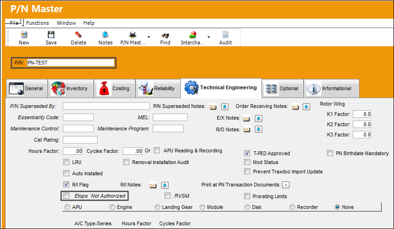Expand the P/N Master print dropdown arrow
Image resolution: width=394 pixels, height=229 pixels.
click(x=149, y=37)
